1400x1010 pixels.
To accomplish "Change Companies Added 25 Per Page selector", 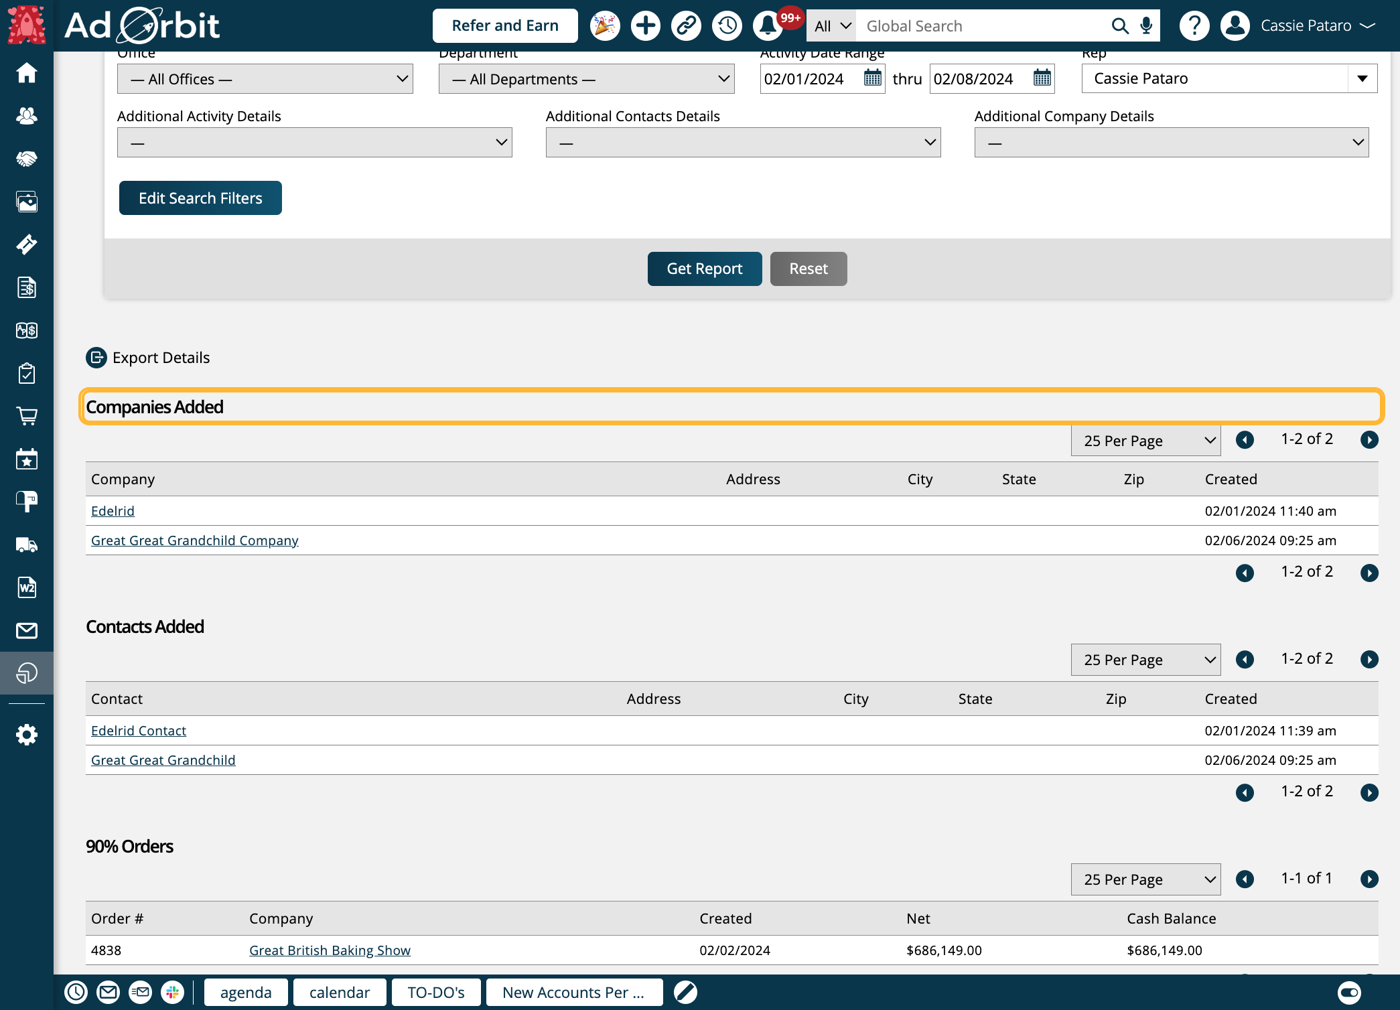I will [1145, 441].
